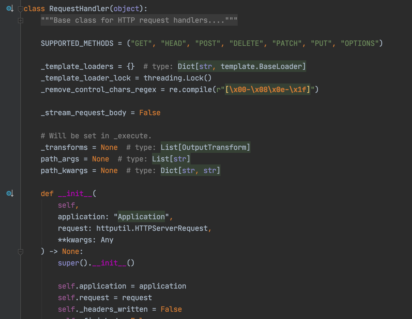Image resolution: width=412 pixels, height=319 pixels.
Task: Click the SUPPORTED_METHODS variable name
Action: (x=77, y=43)
